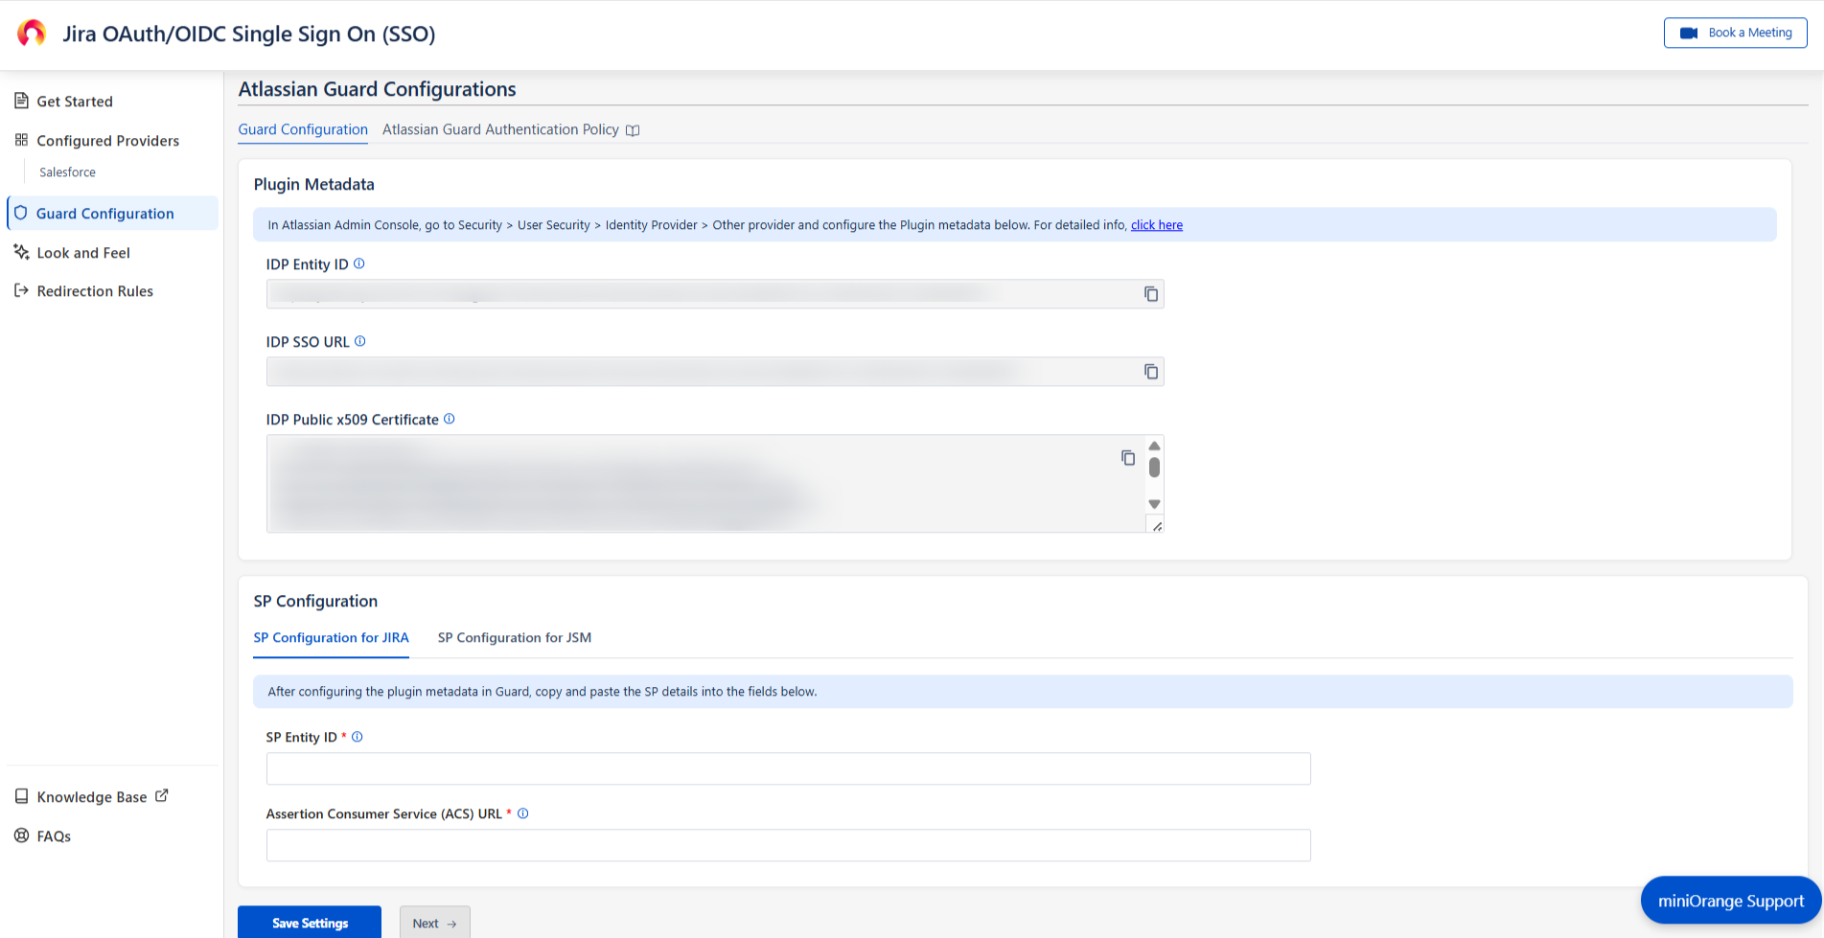Image resolution: width=1824 pixels, height=938 pixels.
Task: Click the Look and Feel sparkle icon
Action: pos(21,252)
